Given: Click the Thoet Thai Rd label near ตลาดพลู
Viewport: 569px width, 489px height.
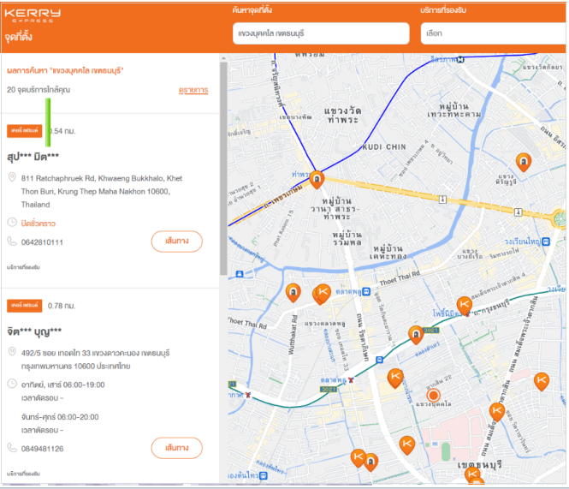Looking at the screenshot, I should tap(400, 278).
